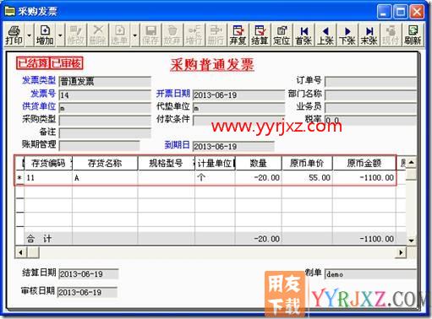Click the 规格型号 column header
This screenshot has height=319, width=432.
click(166, 163)
